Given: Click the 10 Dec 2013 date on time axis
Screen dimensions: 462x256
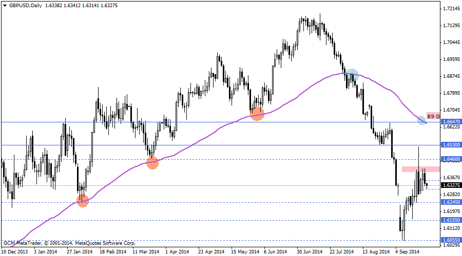Looking at the screenshot, I should (x=14, y=251).
